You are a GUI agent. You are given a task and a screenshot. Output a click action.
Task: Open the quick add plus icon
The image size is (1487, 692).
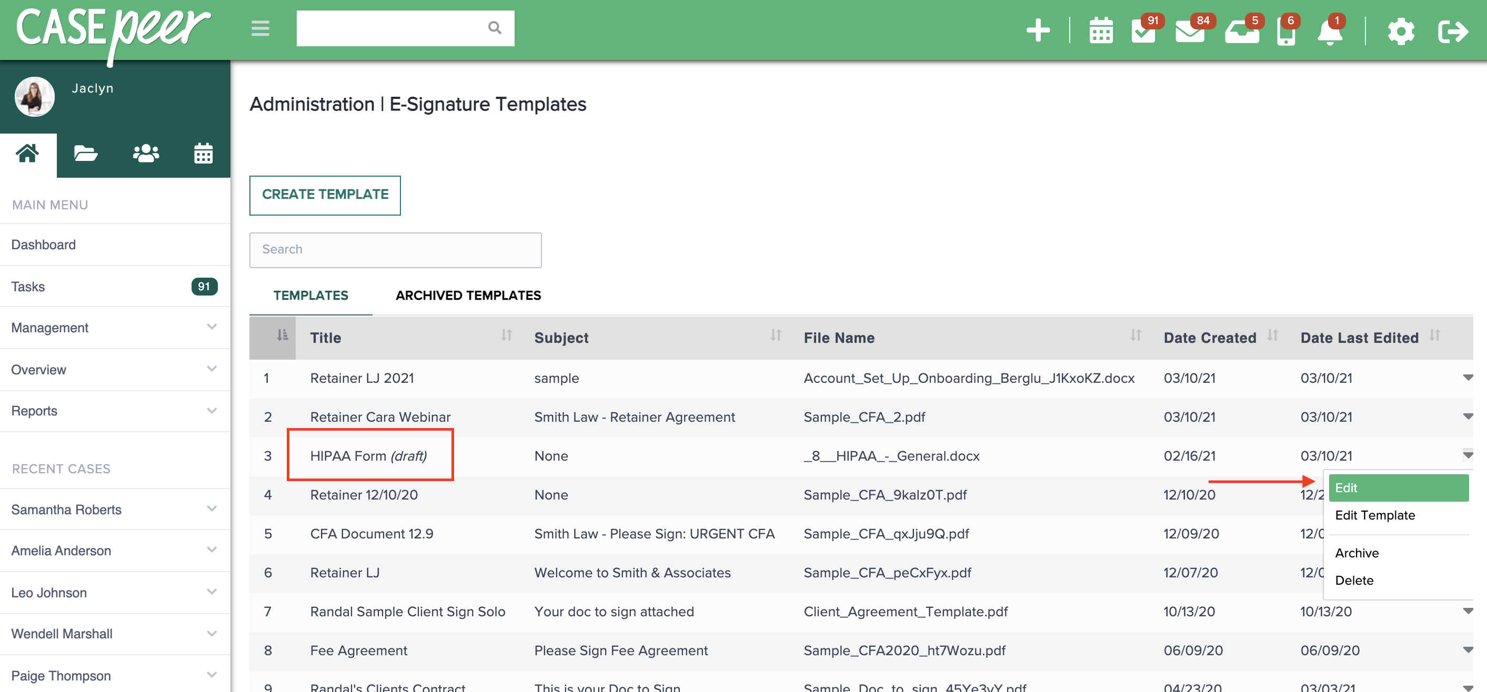(1039, 30)
